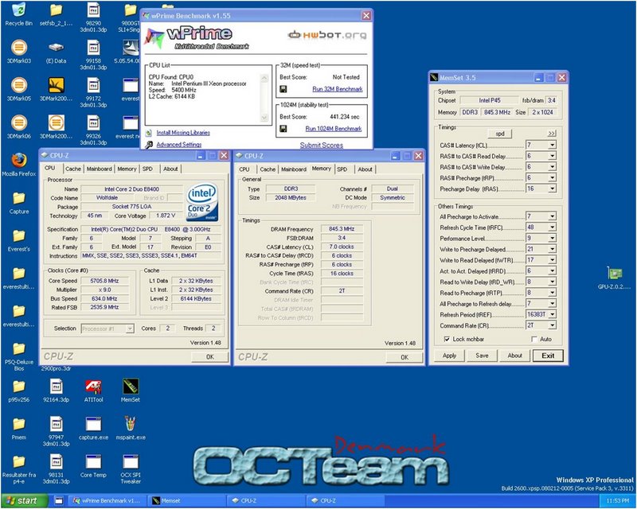The width and height of the screenshot is (637, 509).
Task: Click the save icon beside Run 1024M Benchmark
Action: click(283, 129)
